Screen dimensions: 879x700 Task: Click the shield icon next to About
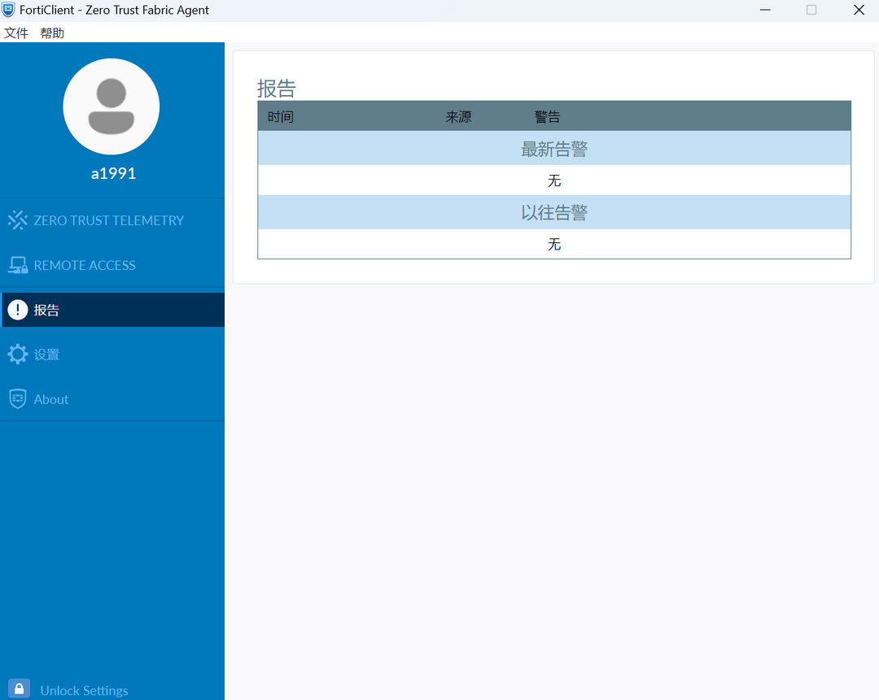coord(17,398)
